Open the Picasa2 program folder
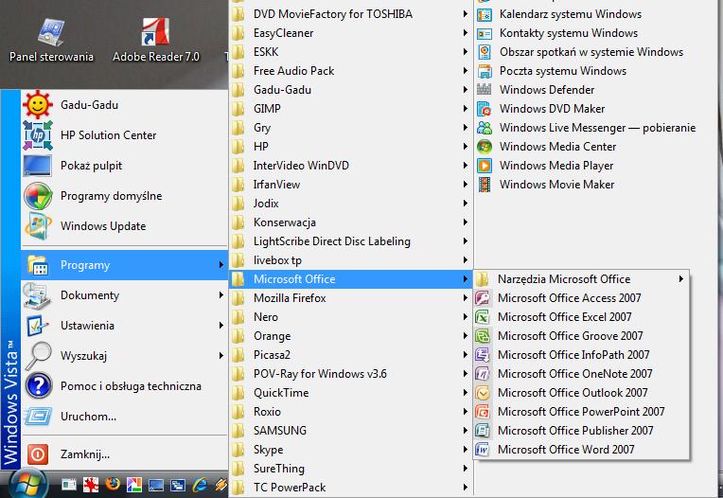The image size is (723, 498). (350, 355)
